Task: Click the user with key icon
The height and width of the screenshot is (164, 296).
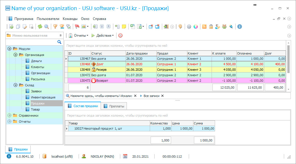Action: pyautogui.click(x=217, y=27)
